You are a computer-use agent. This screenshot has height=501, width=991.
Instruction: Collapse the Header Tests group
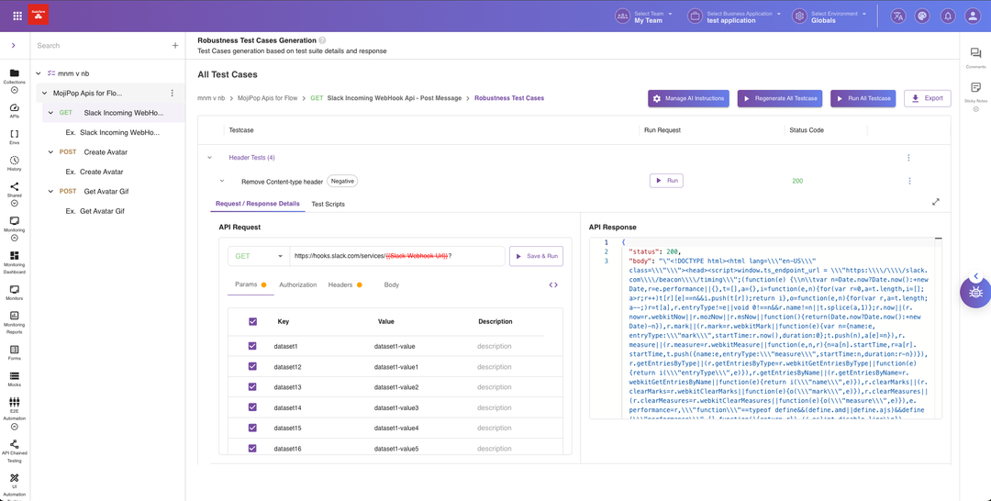point(209,158)
